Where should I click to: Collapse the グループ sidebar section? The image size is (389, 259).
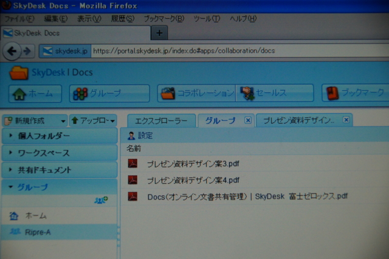point(59,187)
